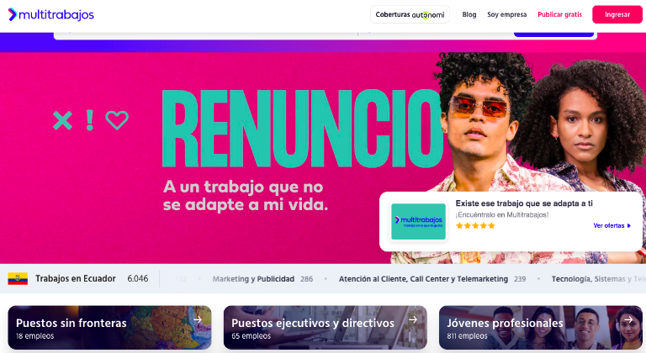
Task: Click the multitrabajos logo
Action: click(x=51, y=14)
